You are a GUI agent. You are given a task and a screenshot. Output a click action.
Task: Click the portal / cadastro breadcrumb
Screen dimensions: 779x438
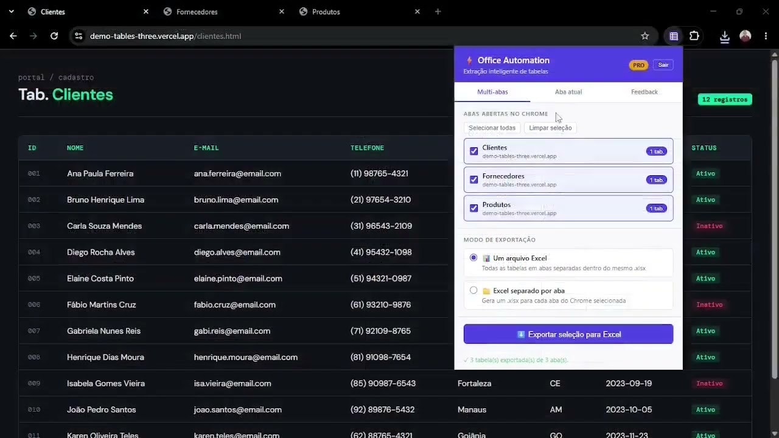click(x=56, y=77)
